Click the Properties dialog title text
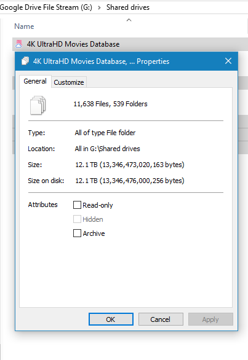The height and width of the screenshot is (360, 248). (101, 61)
